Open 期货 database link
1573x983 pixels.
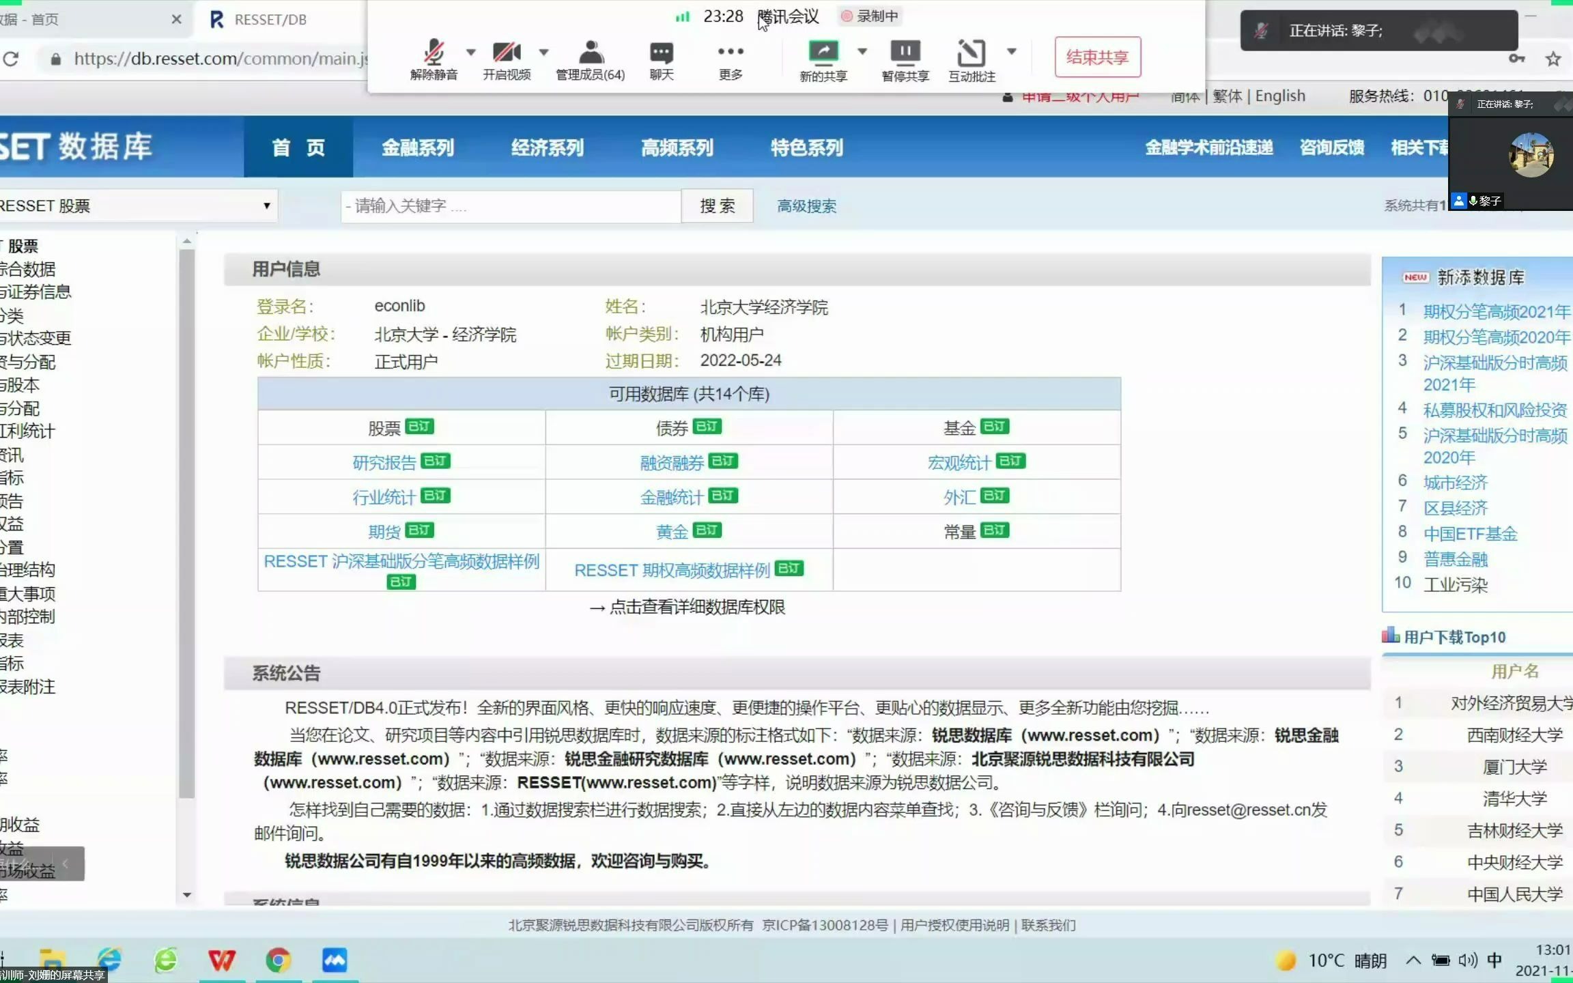click(x=384, y=532)
